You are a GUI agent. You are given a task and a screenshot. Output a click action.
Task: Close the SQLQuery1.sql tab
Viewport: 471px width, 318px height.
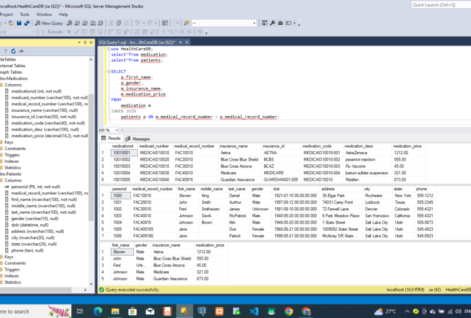(187, 42)
